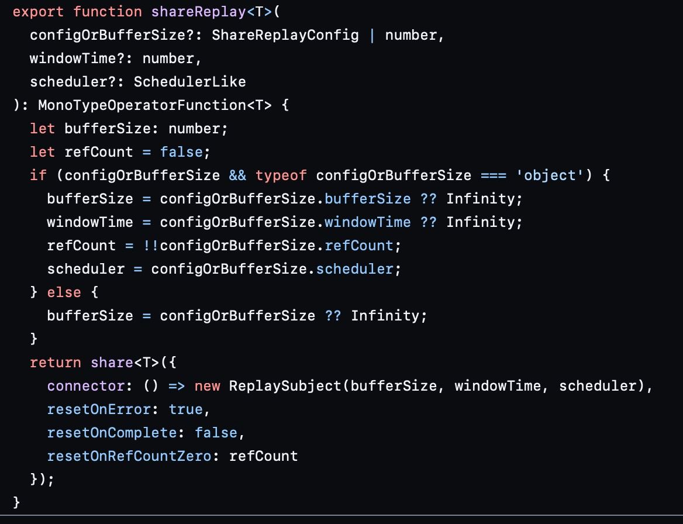Click the typeof keyword in the if condition

point(281,175)
